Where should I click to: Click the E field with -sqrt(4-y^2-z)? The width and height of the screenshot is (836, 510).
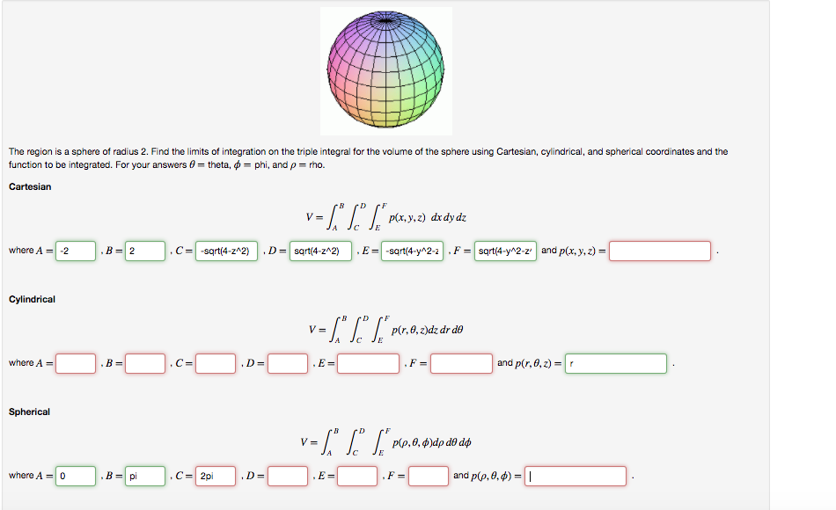pyautogui.click(x=410, y=251)
